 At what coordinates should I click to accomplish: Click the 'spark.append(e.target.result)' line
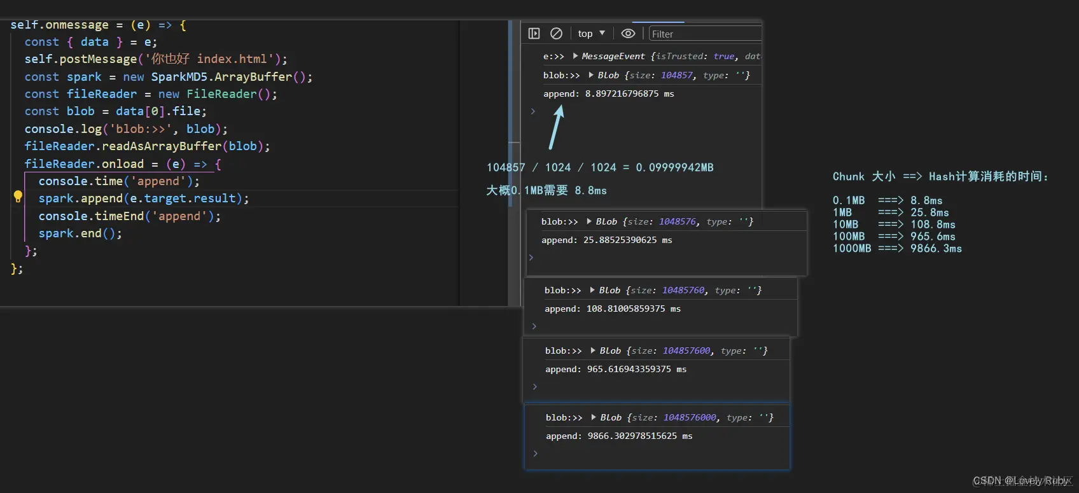pyautogui.click(x=144, y=198)
